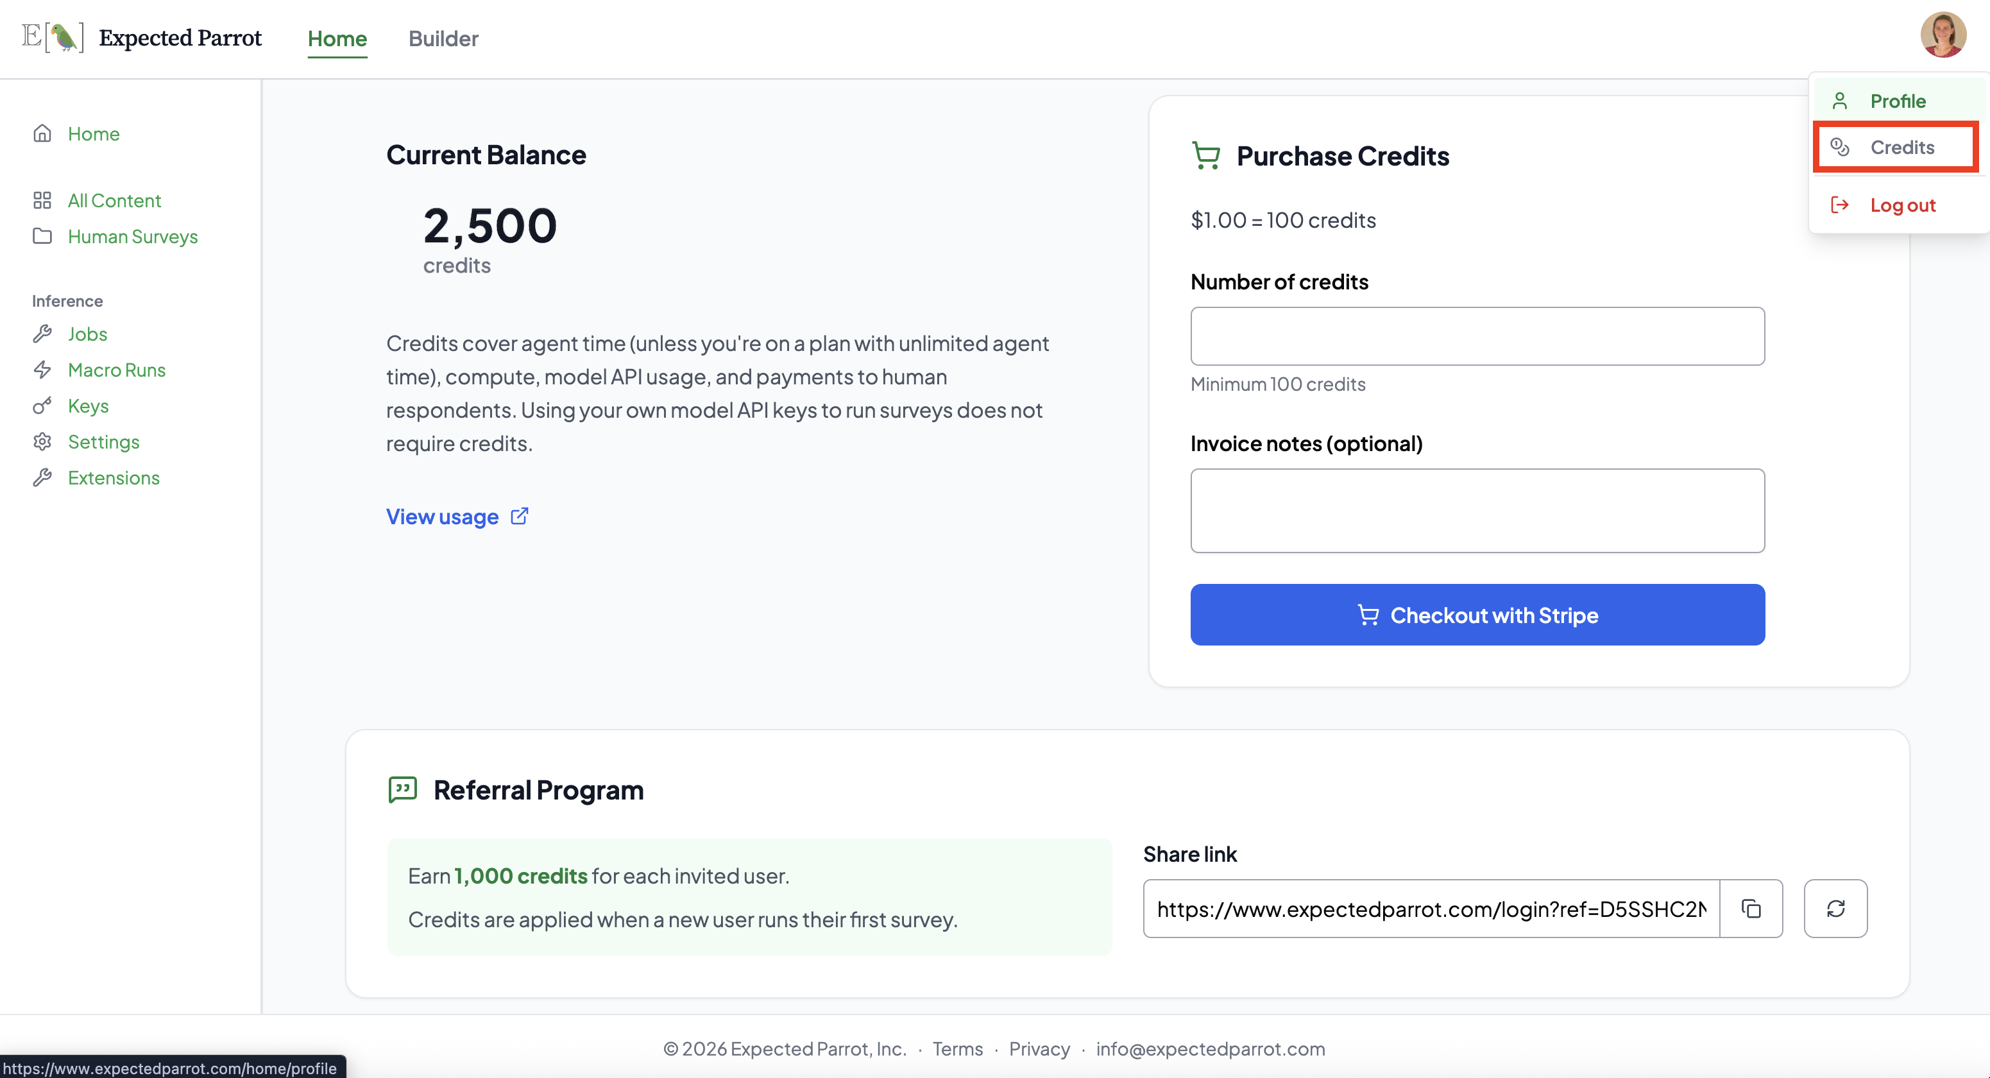Open Extensions from the sidebar
Image resolution: width=1990 pixels, height=1078 pixels.
(114, 477)
